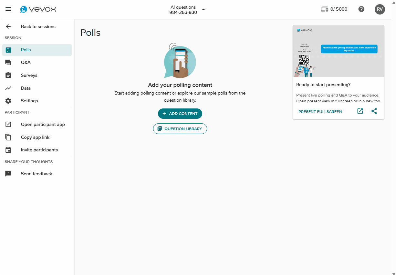396x275 pixels.
Task: Click the share session icon
Action: (x=374, y=111)
